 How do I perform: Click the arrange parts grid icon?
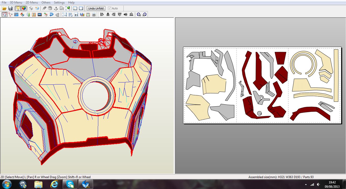pos(71,14)
